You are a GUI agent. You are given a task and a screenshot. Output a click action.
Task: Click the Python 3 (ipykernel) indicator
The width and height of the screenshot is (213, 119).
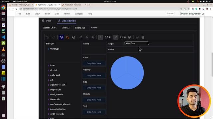(x=191, y=14)
